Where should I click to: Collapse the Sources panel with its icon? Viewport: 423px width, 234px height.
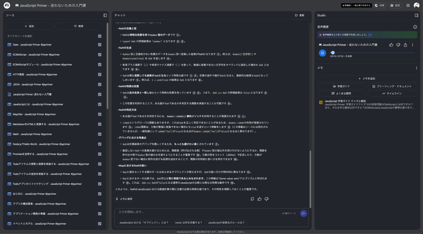pyautogui.click(x=105, y=16)
